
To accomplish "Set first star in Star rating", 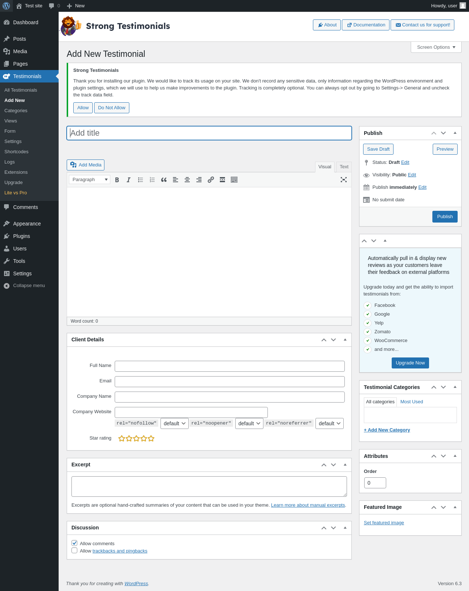I will coord(122,438).
